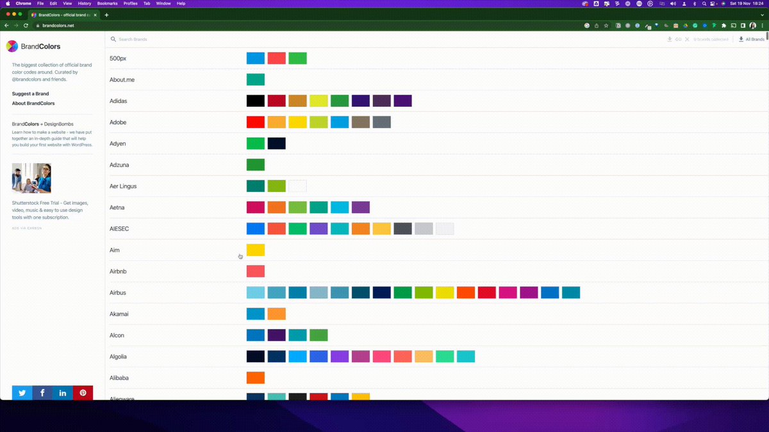This screenshot has height=432, width=769.
Task: Click the magenta Aetna color swatch
Action: tap(256, 207)
